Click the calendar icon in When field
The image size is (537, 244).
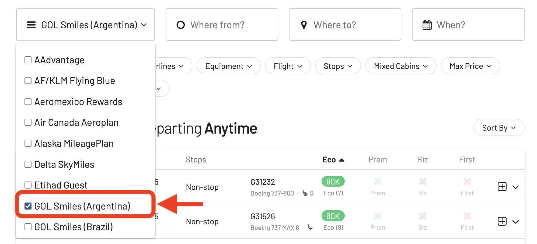pyautogui.click(x=427, y=25)
